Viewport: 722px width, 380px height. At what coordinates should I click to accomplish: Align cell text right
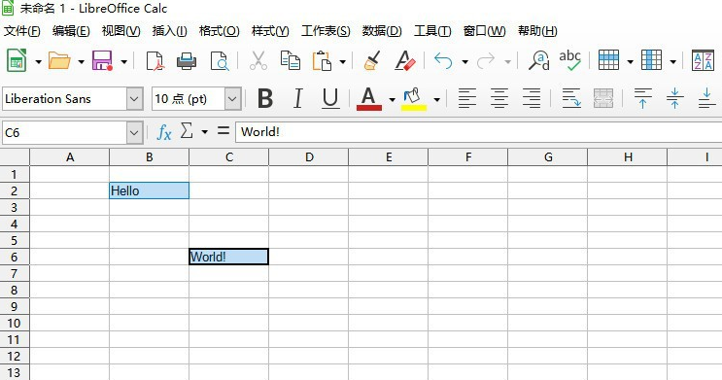tap(532, 98)
